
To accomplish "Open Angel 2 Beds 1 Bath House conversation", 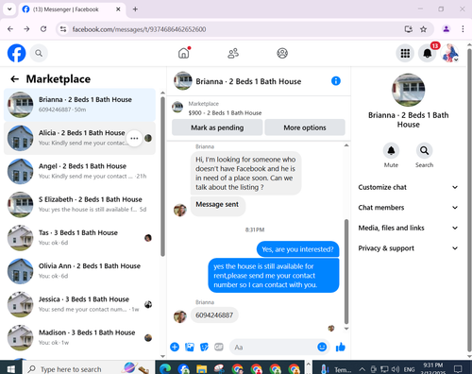I will pyautogui.click(x=79, y=172).
